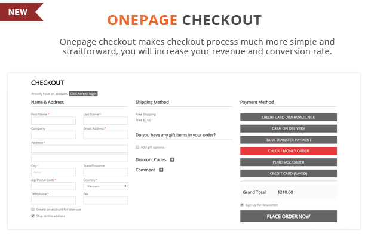Viewport: 368px width, 243px height.
Task: Expand Discount Codes with plus icon
Action: [x=172, y=160]
